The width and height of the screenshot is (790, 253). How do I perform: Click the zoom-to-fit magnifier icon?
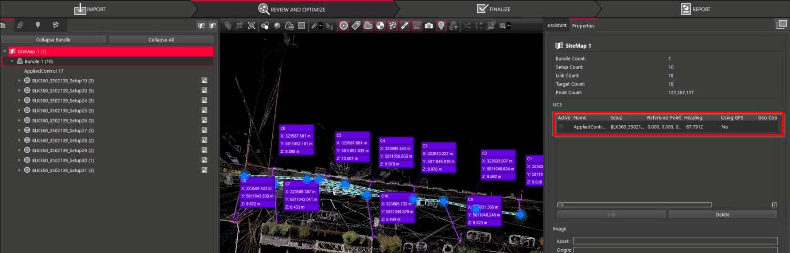(x=252, y=26)
